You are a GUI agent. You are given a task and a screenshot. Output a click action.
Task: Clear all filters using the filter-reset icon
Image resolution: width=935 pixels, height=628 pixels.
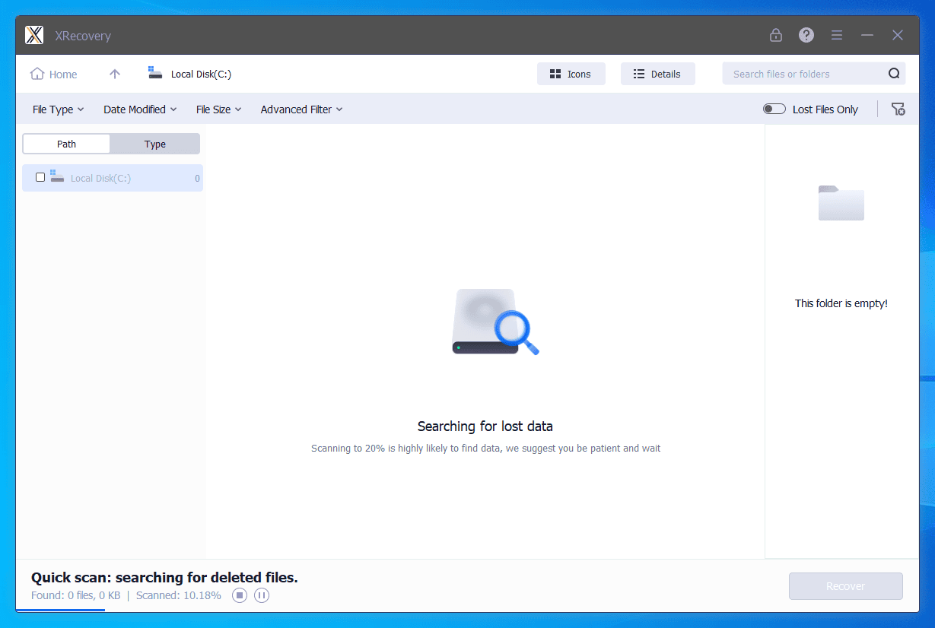point(898,109)
